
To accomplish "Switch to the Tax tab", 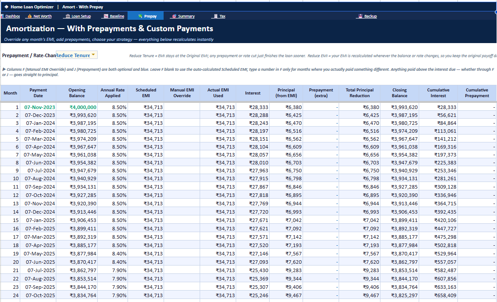I will pyautogui.click(x=219, y=16).
